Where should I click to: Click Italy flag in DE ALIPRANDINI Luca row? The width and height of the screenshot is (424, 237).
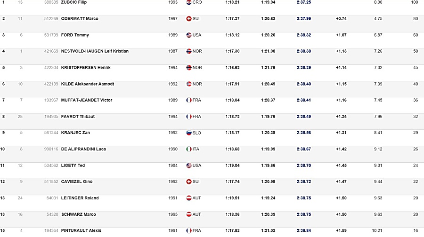coord(189,149)
